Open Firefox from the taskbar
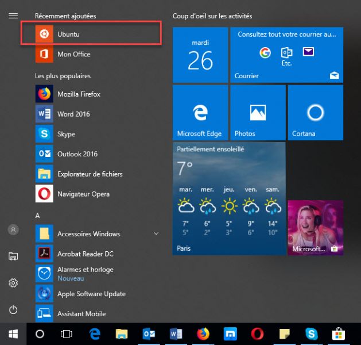The height and width of the screenshot is (345, 361). click(x=203, y=334)
